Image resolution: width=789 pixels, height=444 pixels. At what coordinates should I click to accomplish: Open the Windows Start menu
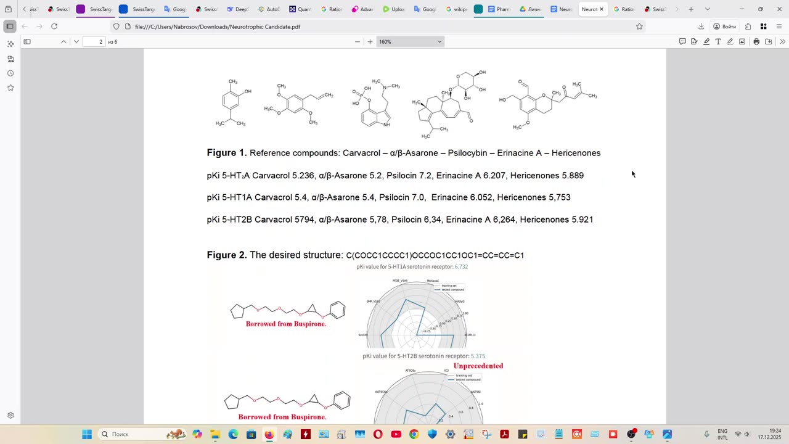(x=87, y=434)
